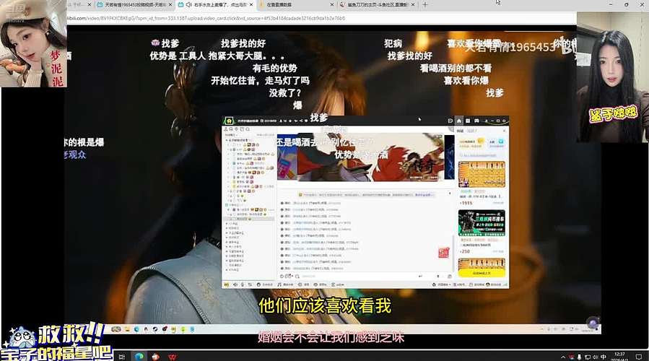Click the red WPS icon in taskbar
649x361 pixels.
[x=173, y=357]
